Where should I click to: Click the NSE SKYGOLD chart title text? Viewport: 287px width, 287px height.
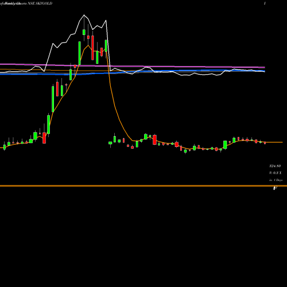click(x=40, y=3)
